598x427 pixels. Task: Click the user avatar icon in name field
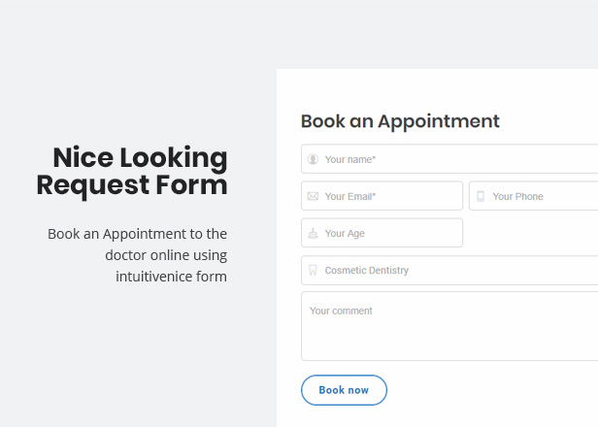[x=313, y=159]
